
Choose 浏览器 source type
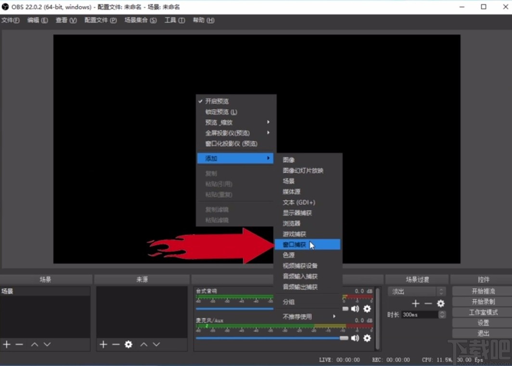(308, 223)
